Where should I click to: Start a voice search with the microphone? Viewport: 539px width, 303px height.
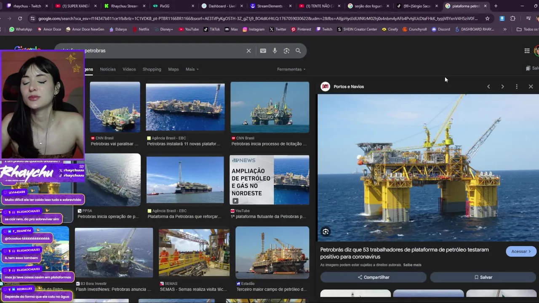pyautogui.click(x=275, y=50)
